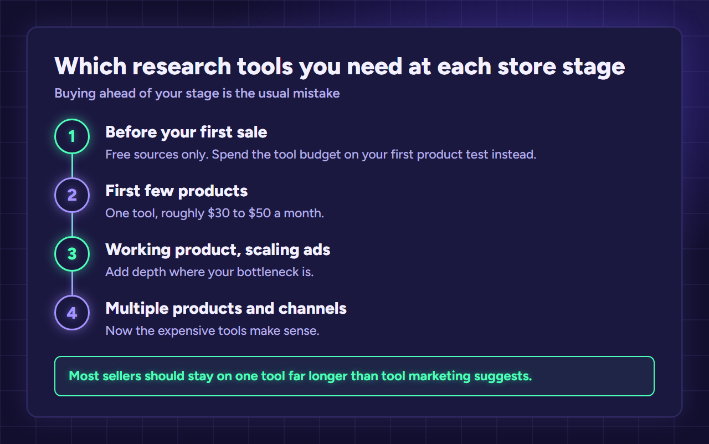Select heading 'First few products'
The image size is (709, 444).
pyautogui.click(x=177, y=191)
